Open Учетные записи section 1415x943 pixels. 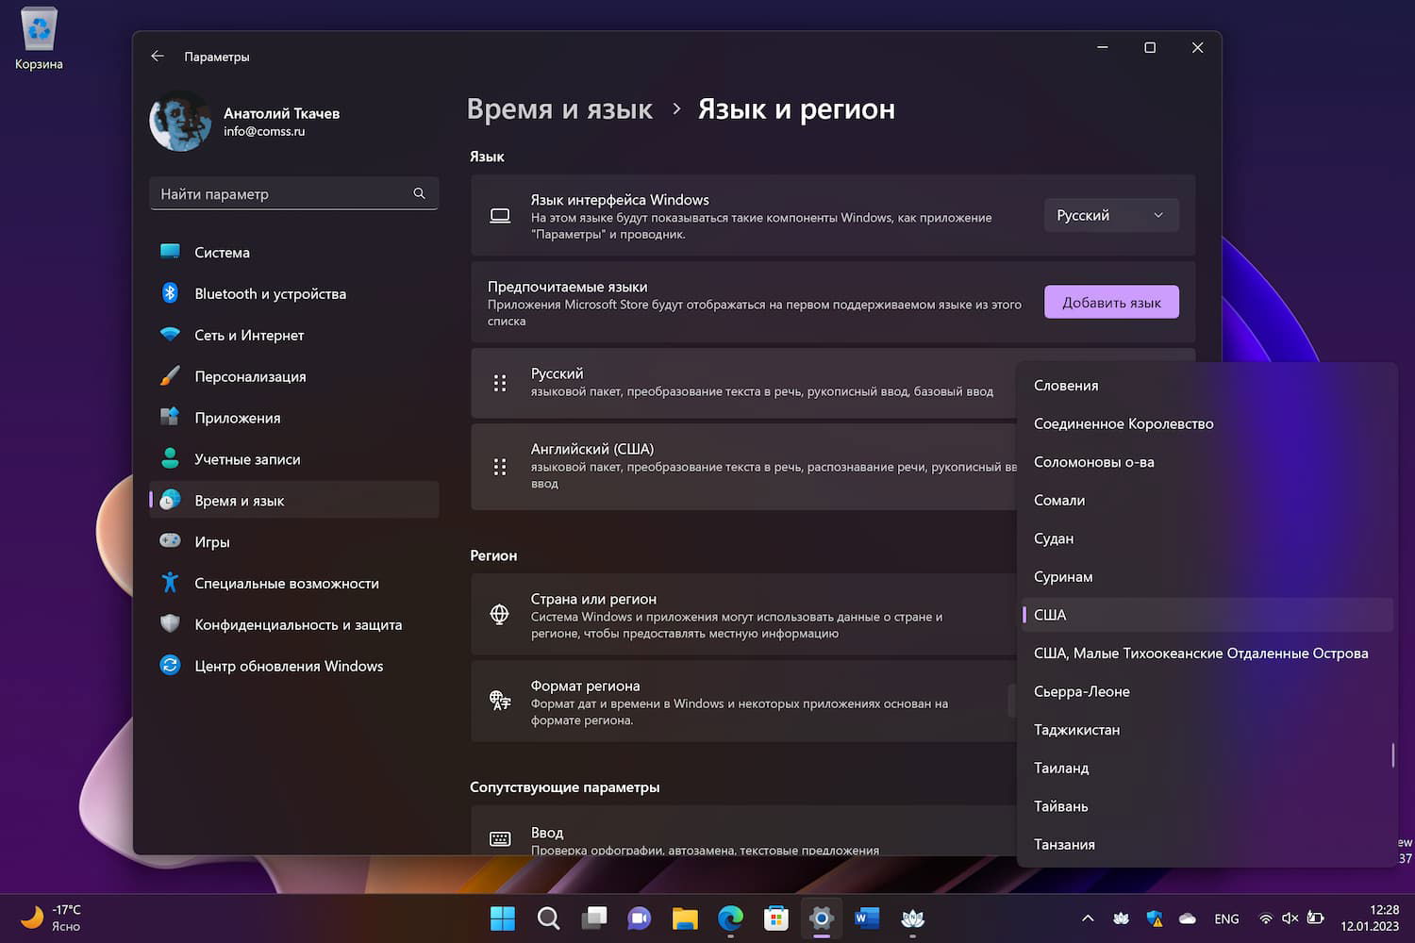(x=294, y=459)
